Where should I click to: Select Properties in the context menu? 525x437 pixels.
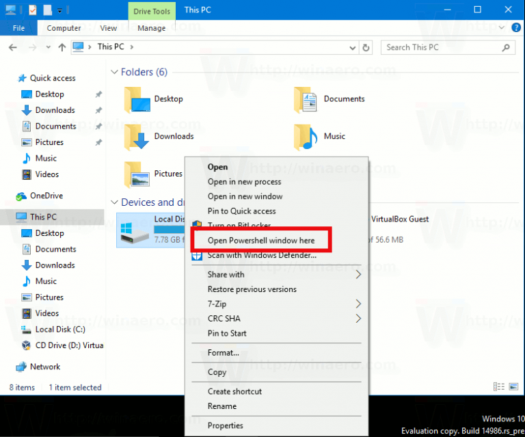(x=226, y=425)
